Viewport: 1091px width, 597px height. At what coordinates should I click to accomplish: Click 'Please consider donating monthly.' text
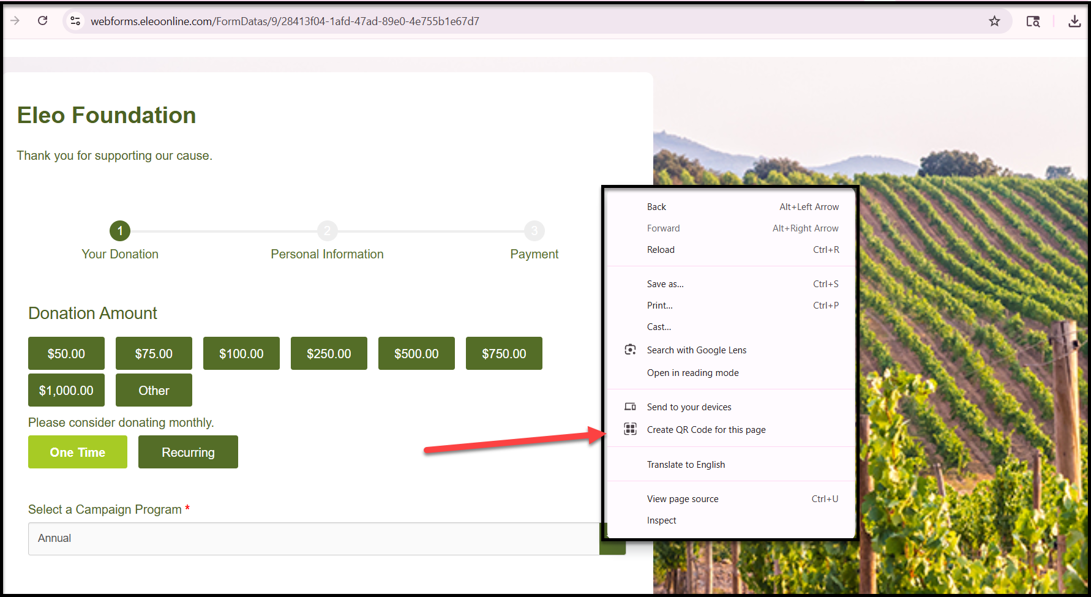(121, 422)
